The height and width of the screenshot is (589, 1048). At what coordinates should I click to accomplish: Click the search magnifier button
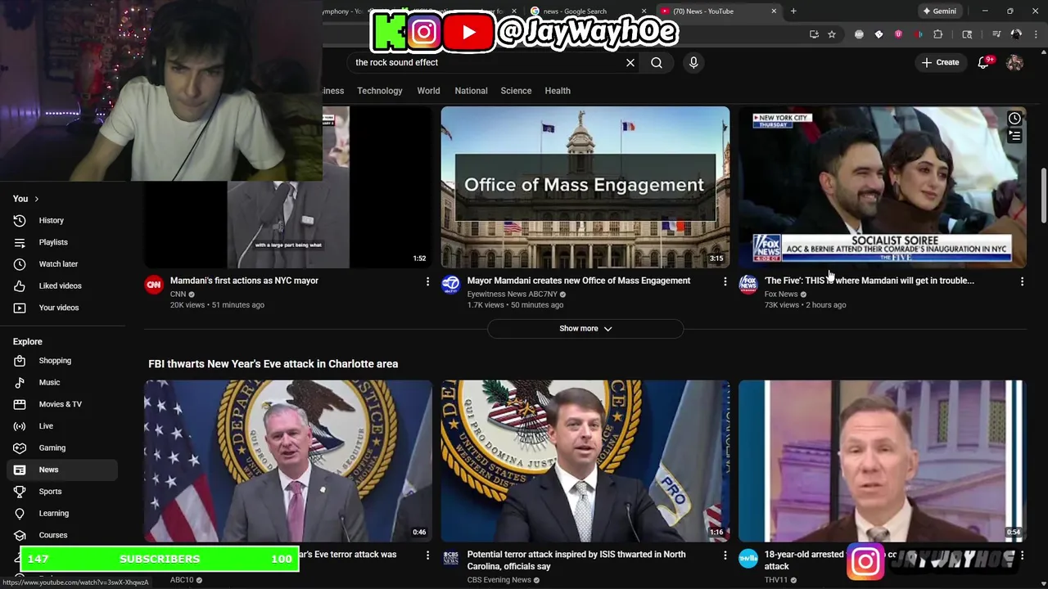[657, 62]
